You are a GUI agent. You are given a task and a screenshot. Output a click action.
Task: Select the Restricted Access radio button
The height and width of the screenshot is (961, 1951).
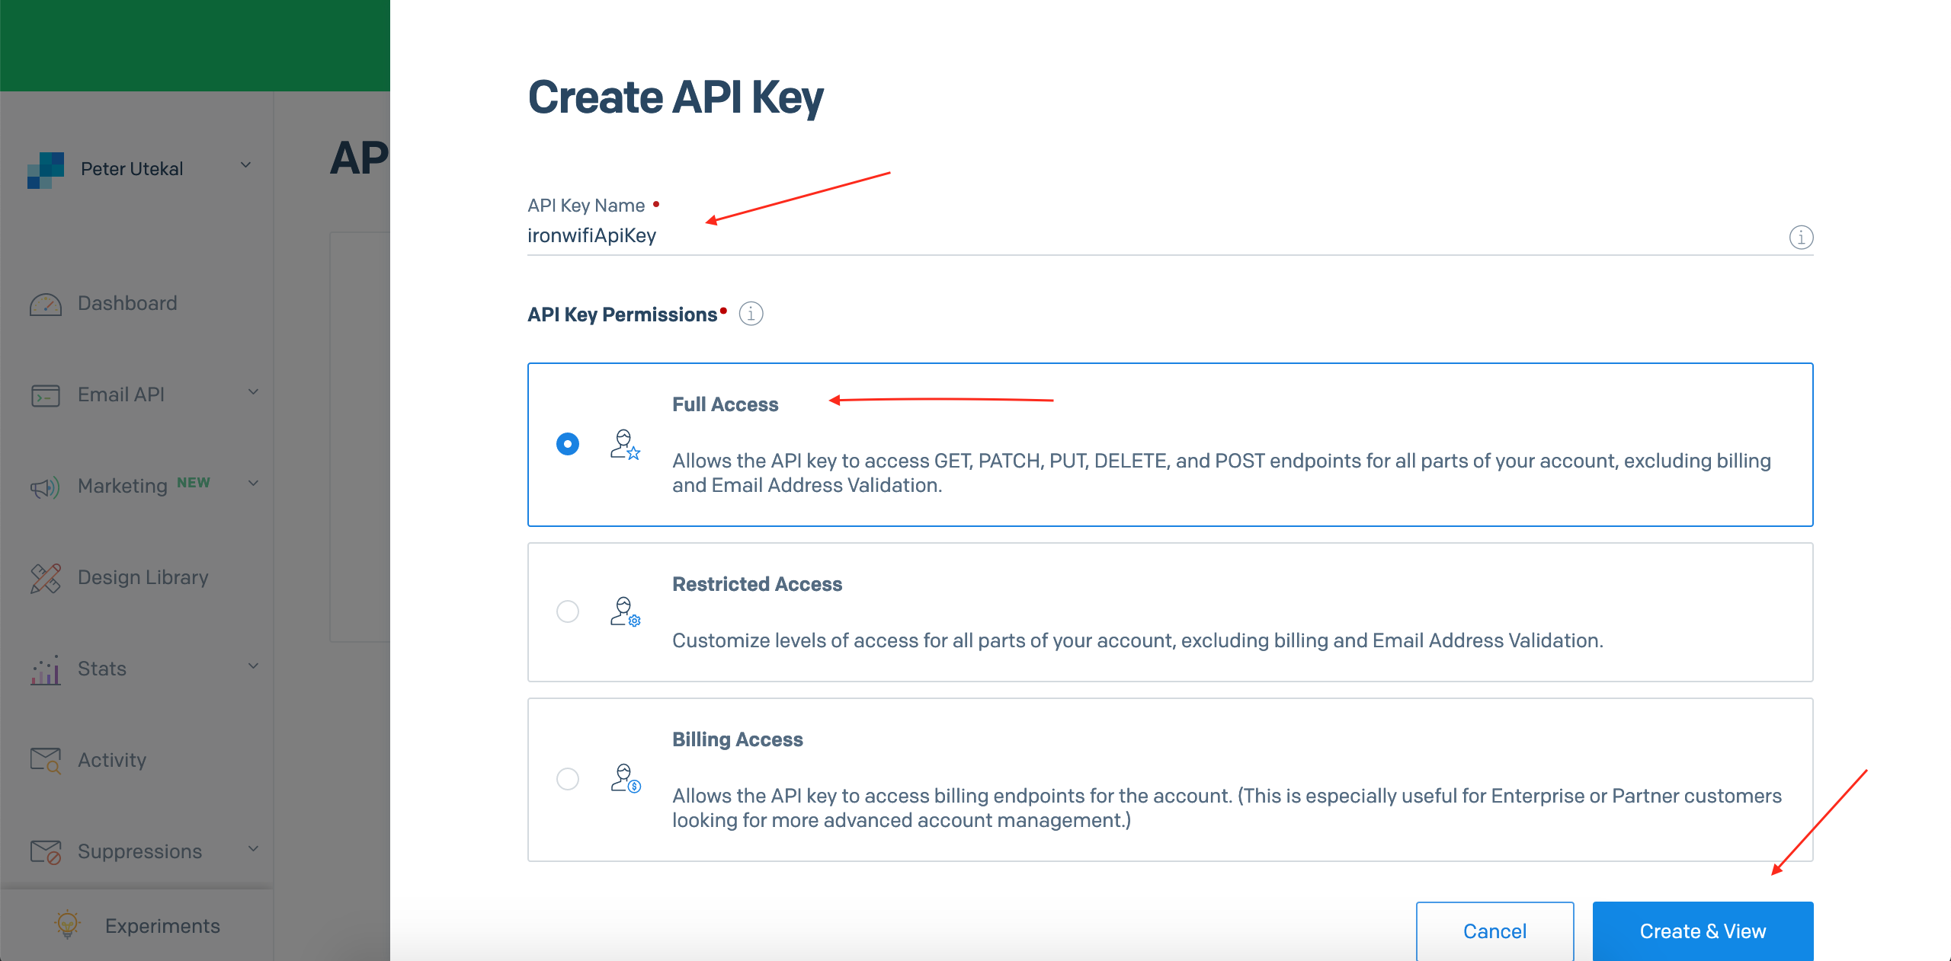tap(567, 611)
